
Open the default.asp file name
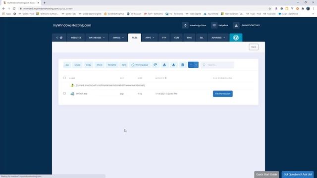(x=82, y=93)
